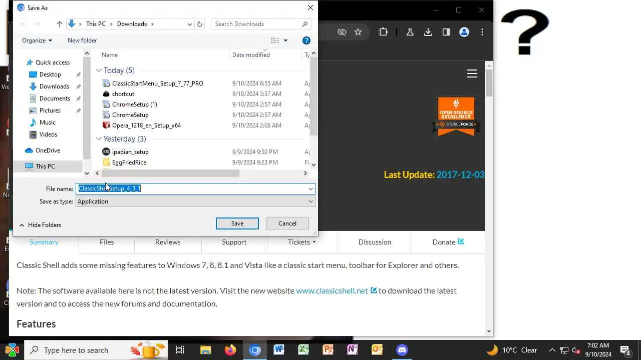Collapse the Today (5) group

(x=99, y=70)
